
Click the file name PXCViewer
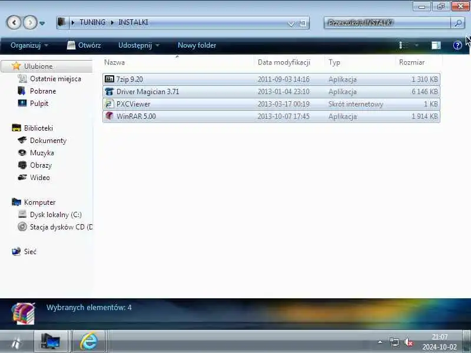tap(133, 104)
